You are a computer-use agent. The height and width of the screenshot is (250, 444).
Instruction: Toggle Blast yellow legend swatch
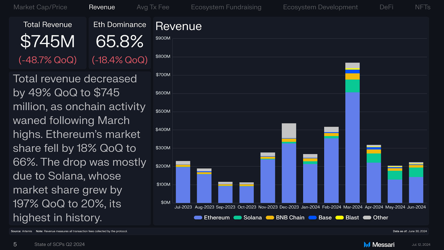pyautogui.click(x=339, y=218)
